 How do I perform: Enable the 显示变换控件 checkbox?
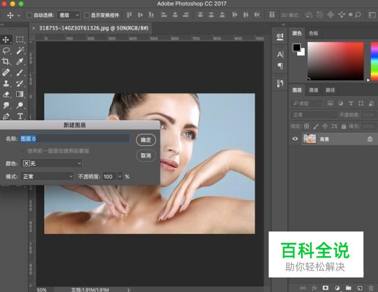(87, 15)
